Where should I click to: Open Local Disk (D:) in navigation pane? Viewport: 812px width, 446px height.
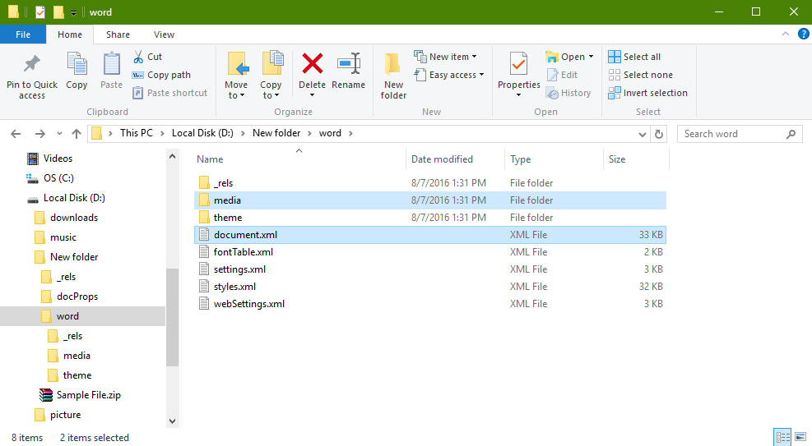(66, 198)
